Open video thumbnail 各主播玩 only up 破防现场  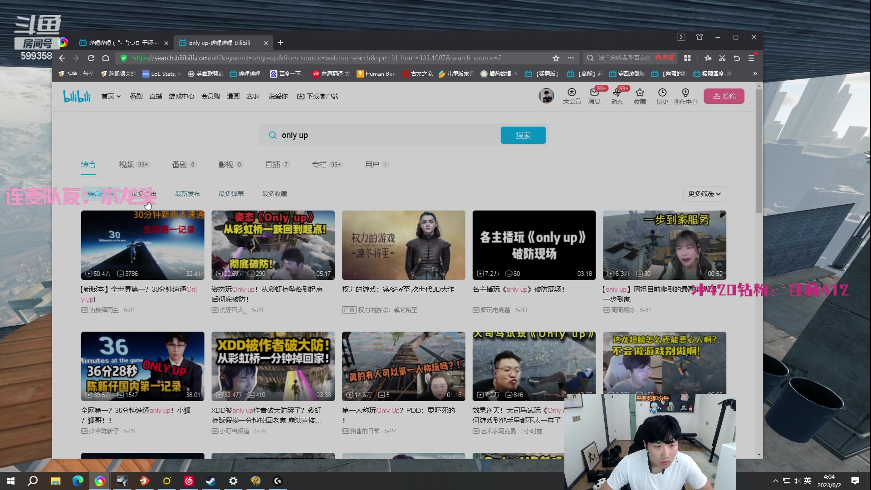[534, 245]
